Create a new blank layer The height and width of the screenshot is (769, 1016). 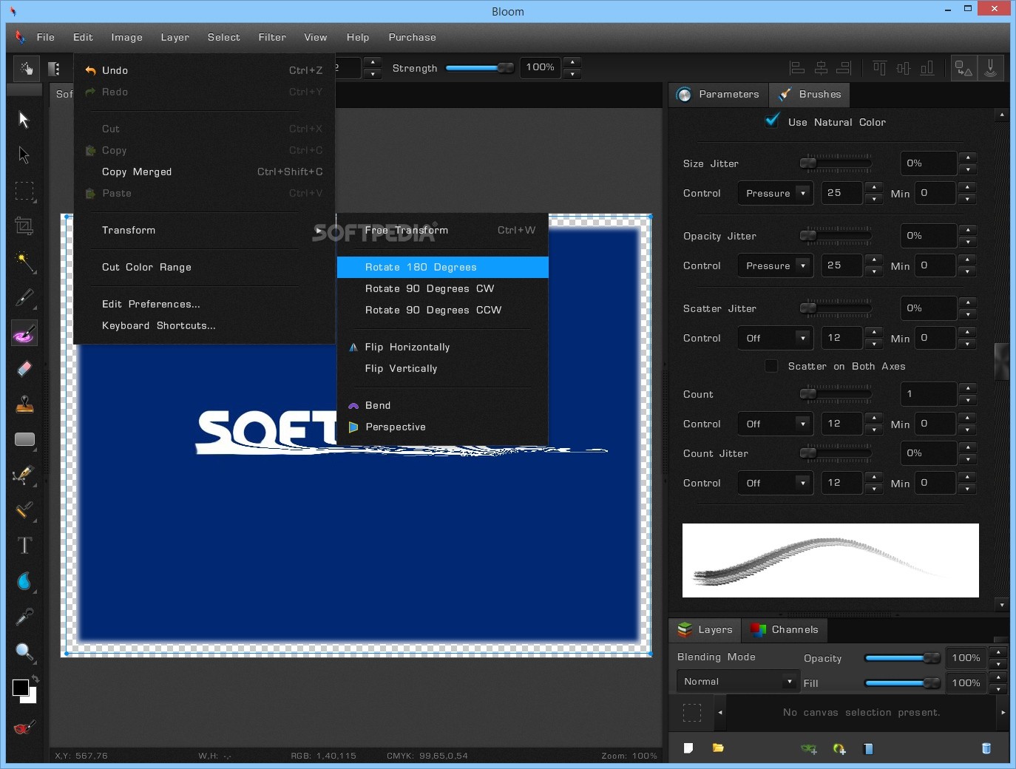688,748
